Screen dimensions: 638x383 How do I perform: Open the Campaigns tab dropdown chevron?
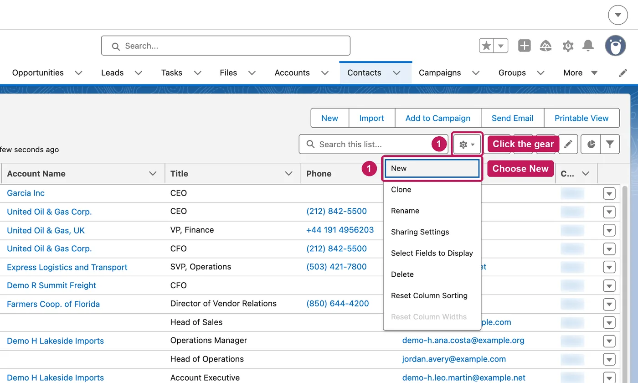point(476,73)
